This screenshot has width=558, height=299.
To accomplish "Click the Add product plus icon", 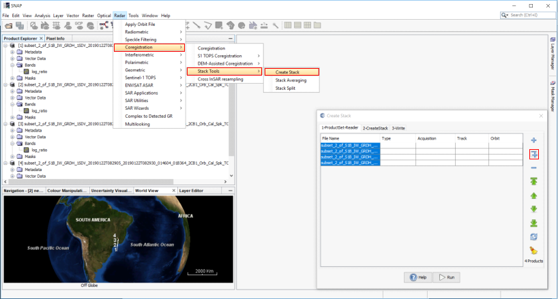I will (x=533, y=140).
